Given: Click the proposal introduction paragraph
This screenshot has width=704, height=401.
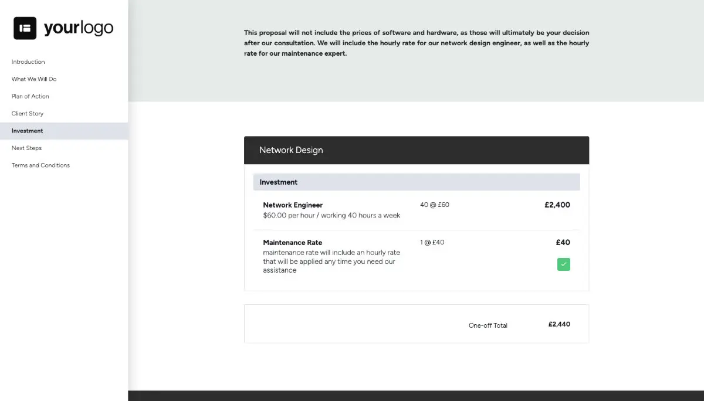Looking at the screenshot, I should [417, 42].
